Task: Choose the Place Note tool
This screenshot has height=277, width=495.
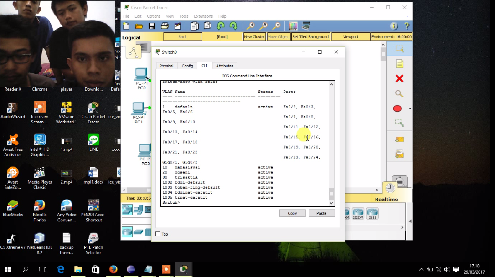Action: (x=399, y=64)
